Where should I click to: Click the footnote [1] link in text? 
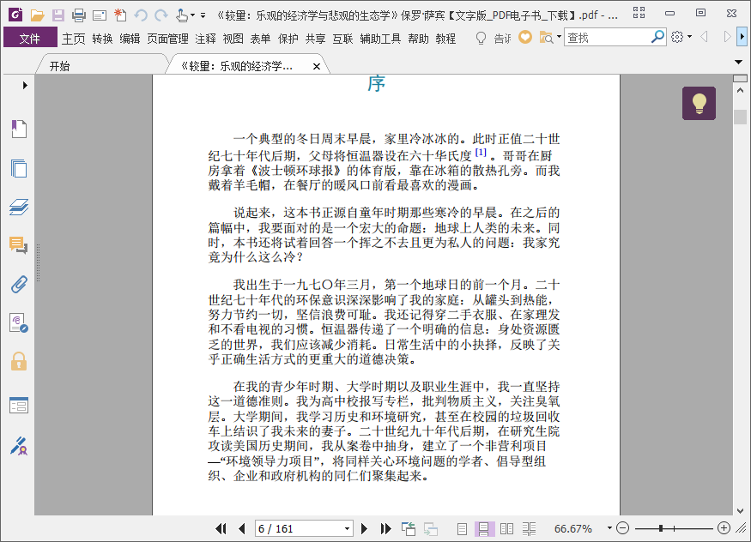pyautogui.click(x=481, y=153)
